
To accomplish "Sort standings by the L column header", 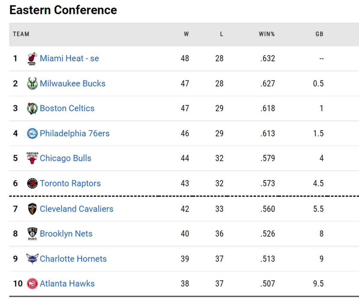I will [221, 34].
